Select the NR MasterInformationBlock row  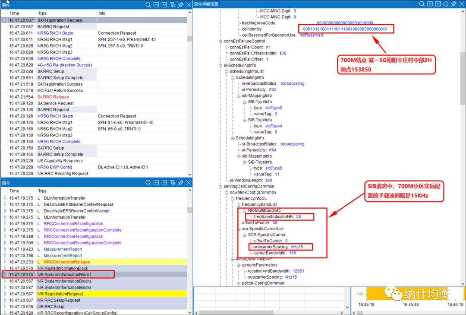pos(94,268)
